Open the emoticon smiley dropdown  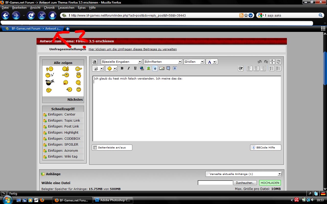tap(111, 68)
